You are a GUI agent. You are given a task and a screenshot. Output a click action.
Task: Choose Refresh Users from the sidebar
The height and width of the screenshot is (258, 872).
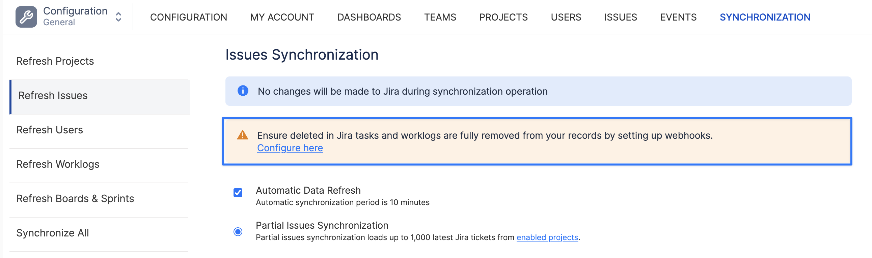(50, 130)
